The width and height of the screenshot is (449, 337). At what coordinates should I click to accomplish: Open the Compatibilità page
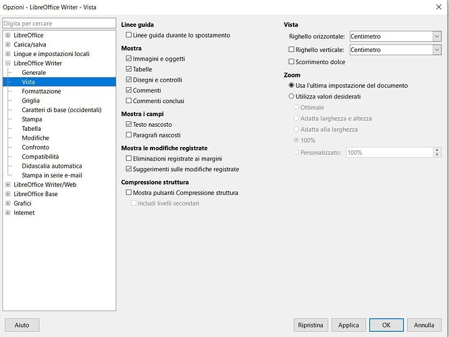click(40, 156)
